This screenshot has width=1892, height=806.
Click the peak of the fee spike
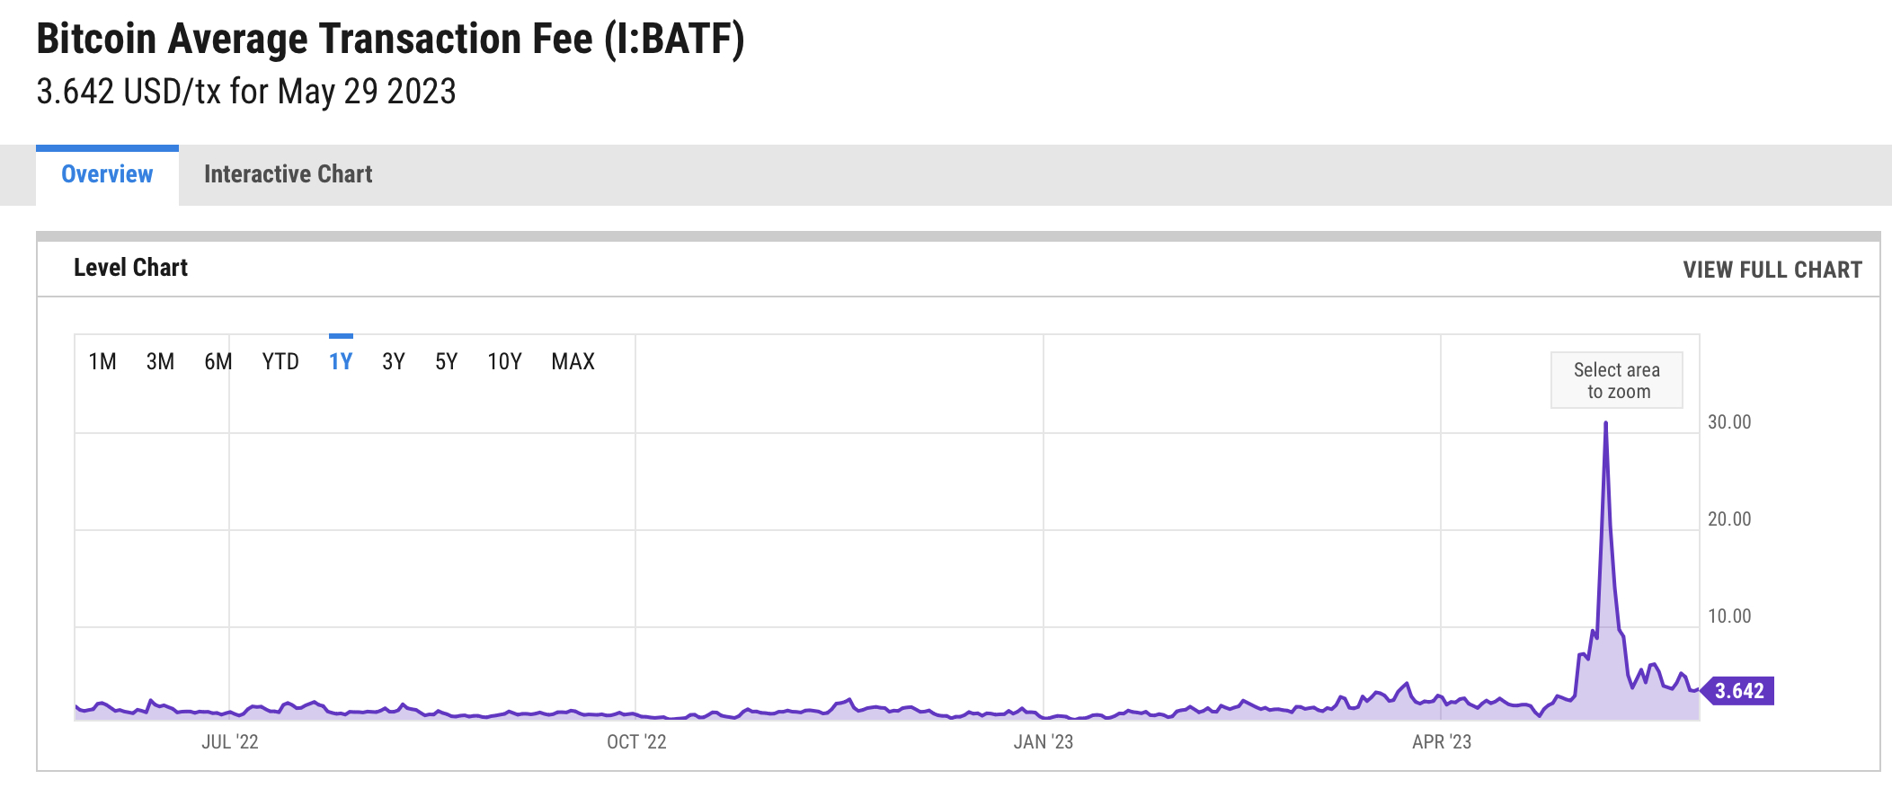[1606, 423]
